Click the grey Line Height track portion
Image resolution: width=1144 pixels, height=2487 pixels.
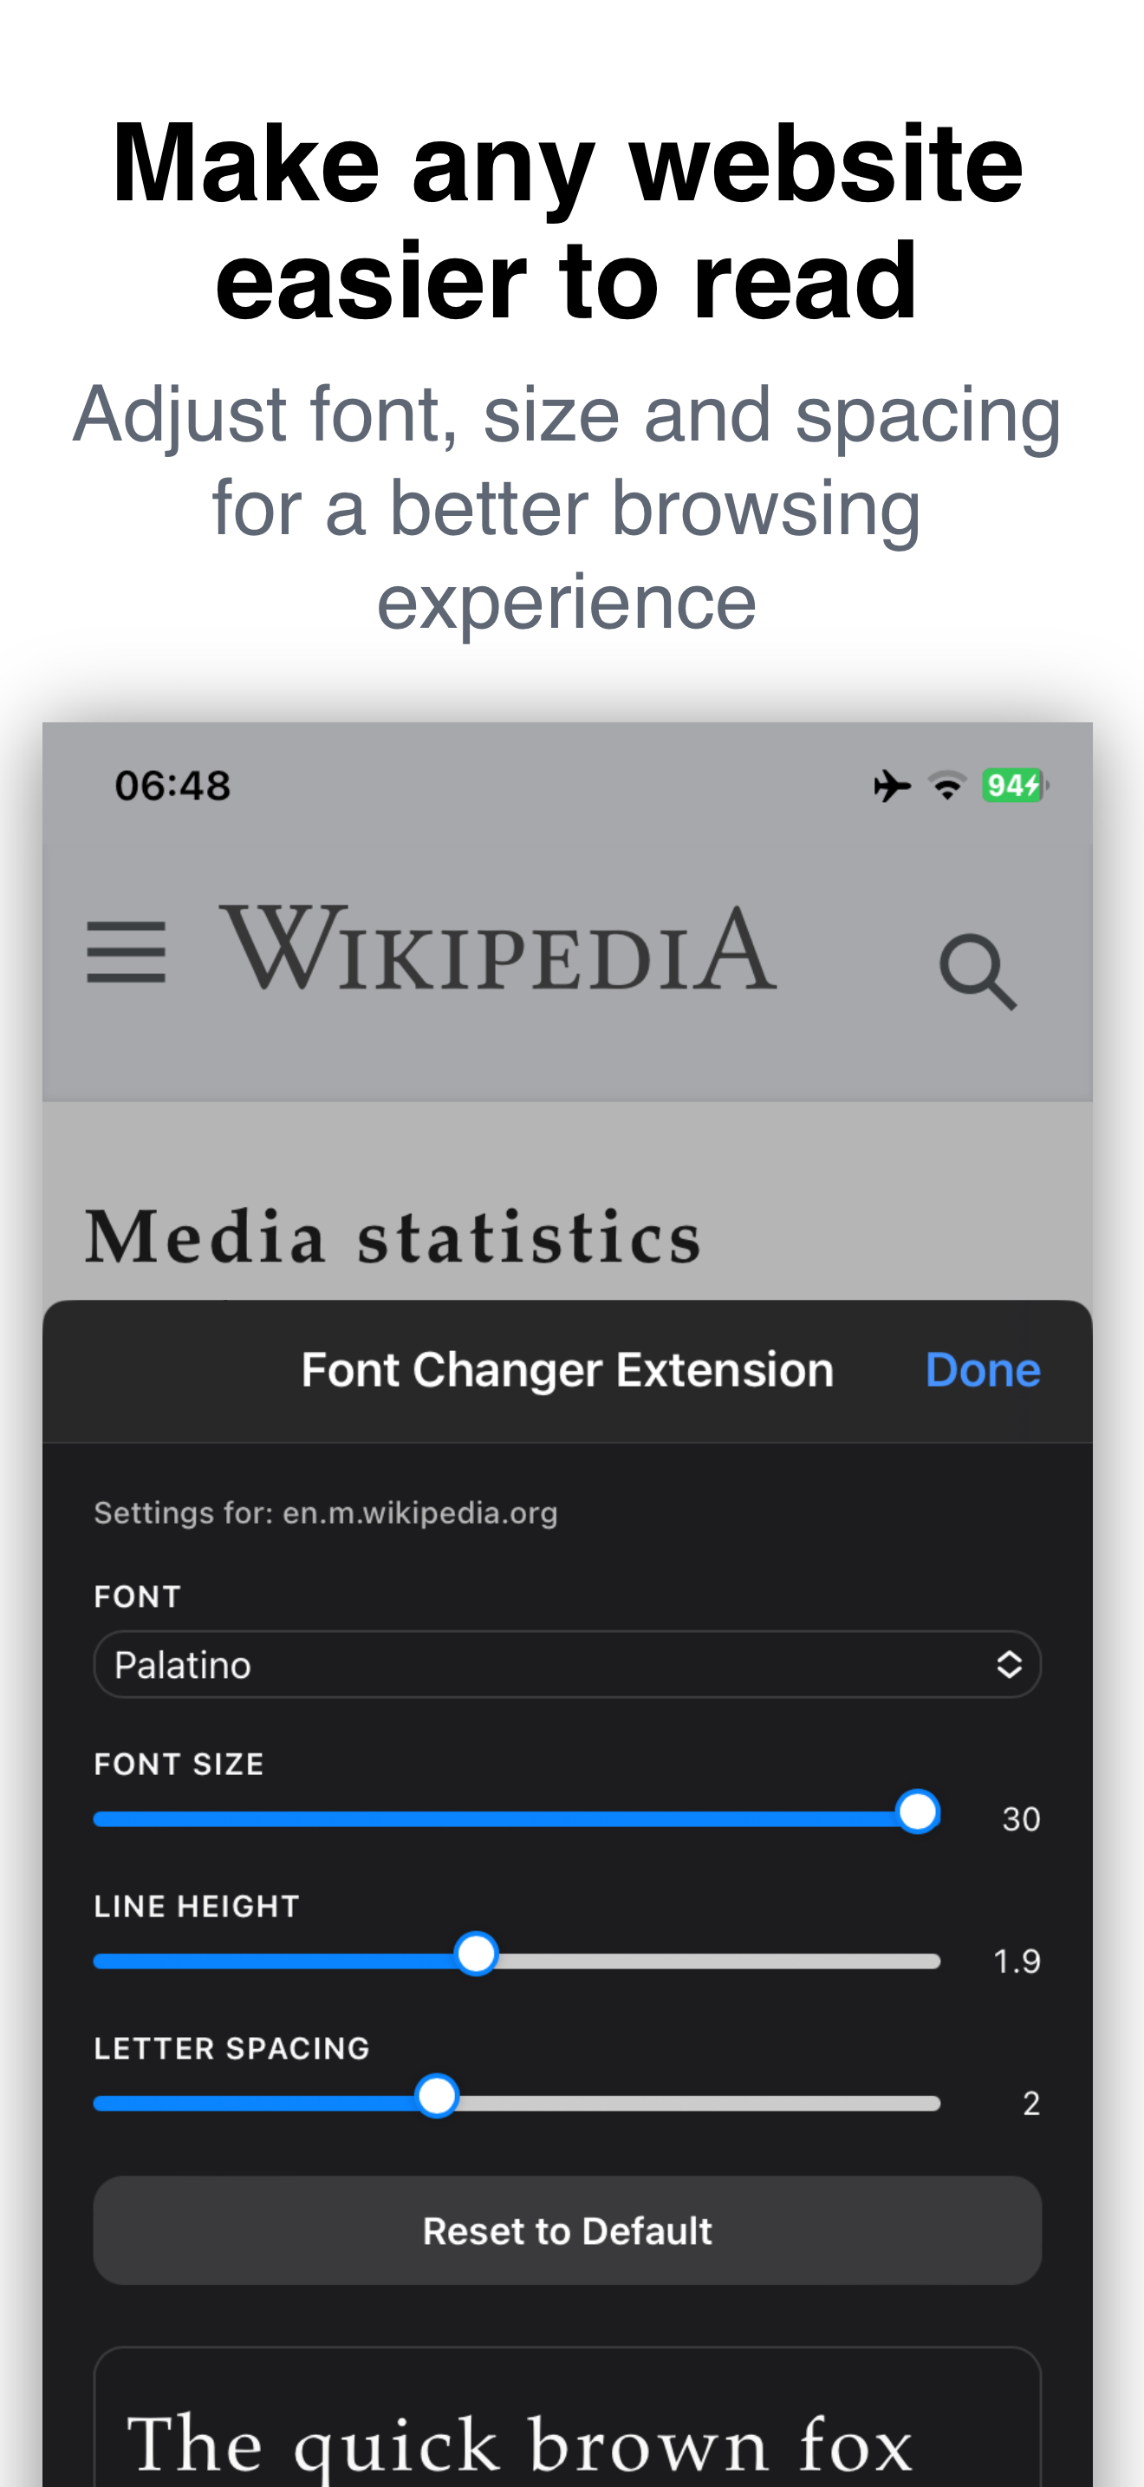click(719, 1961)
